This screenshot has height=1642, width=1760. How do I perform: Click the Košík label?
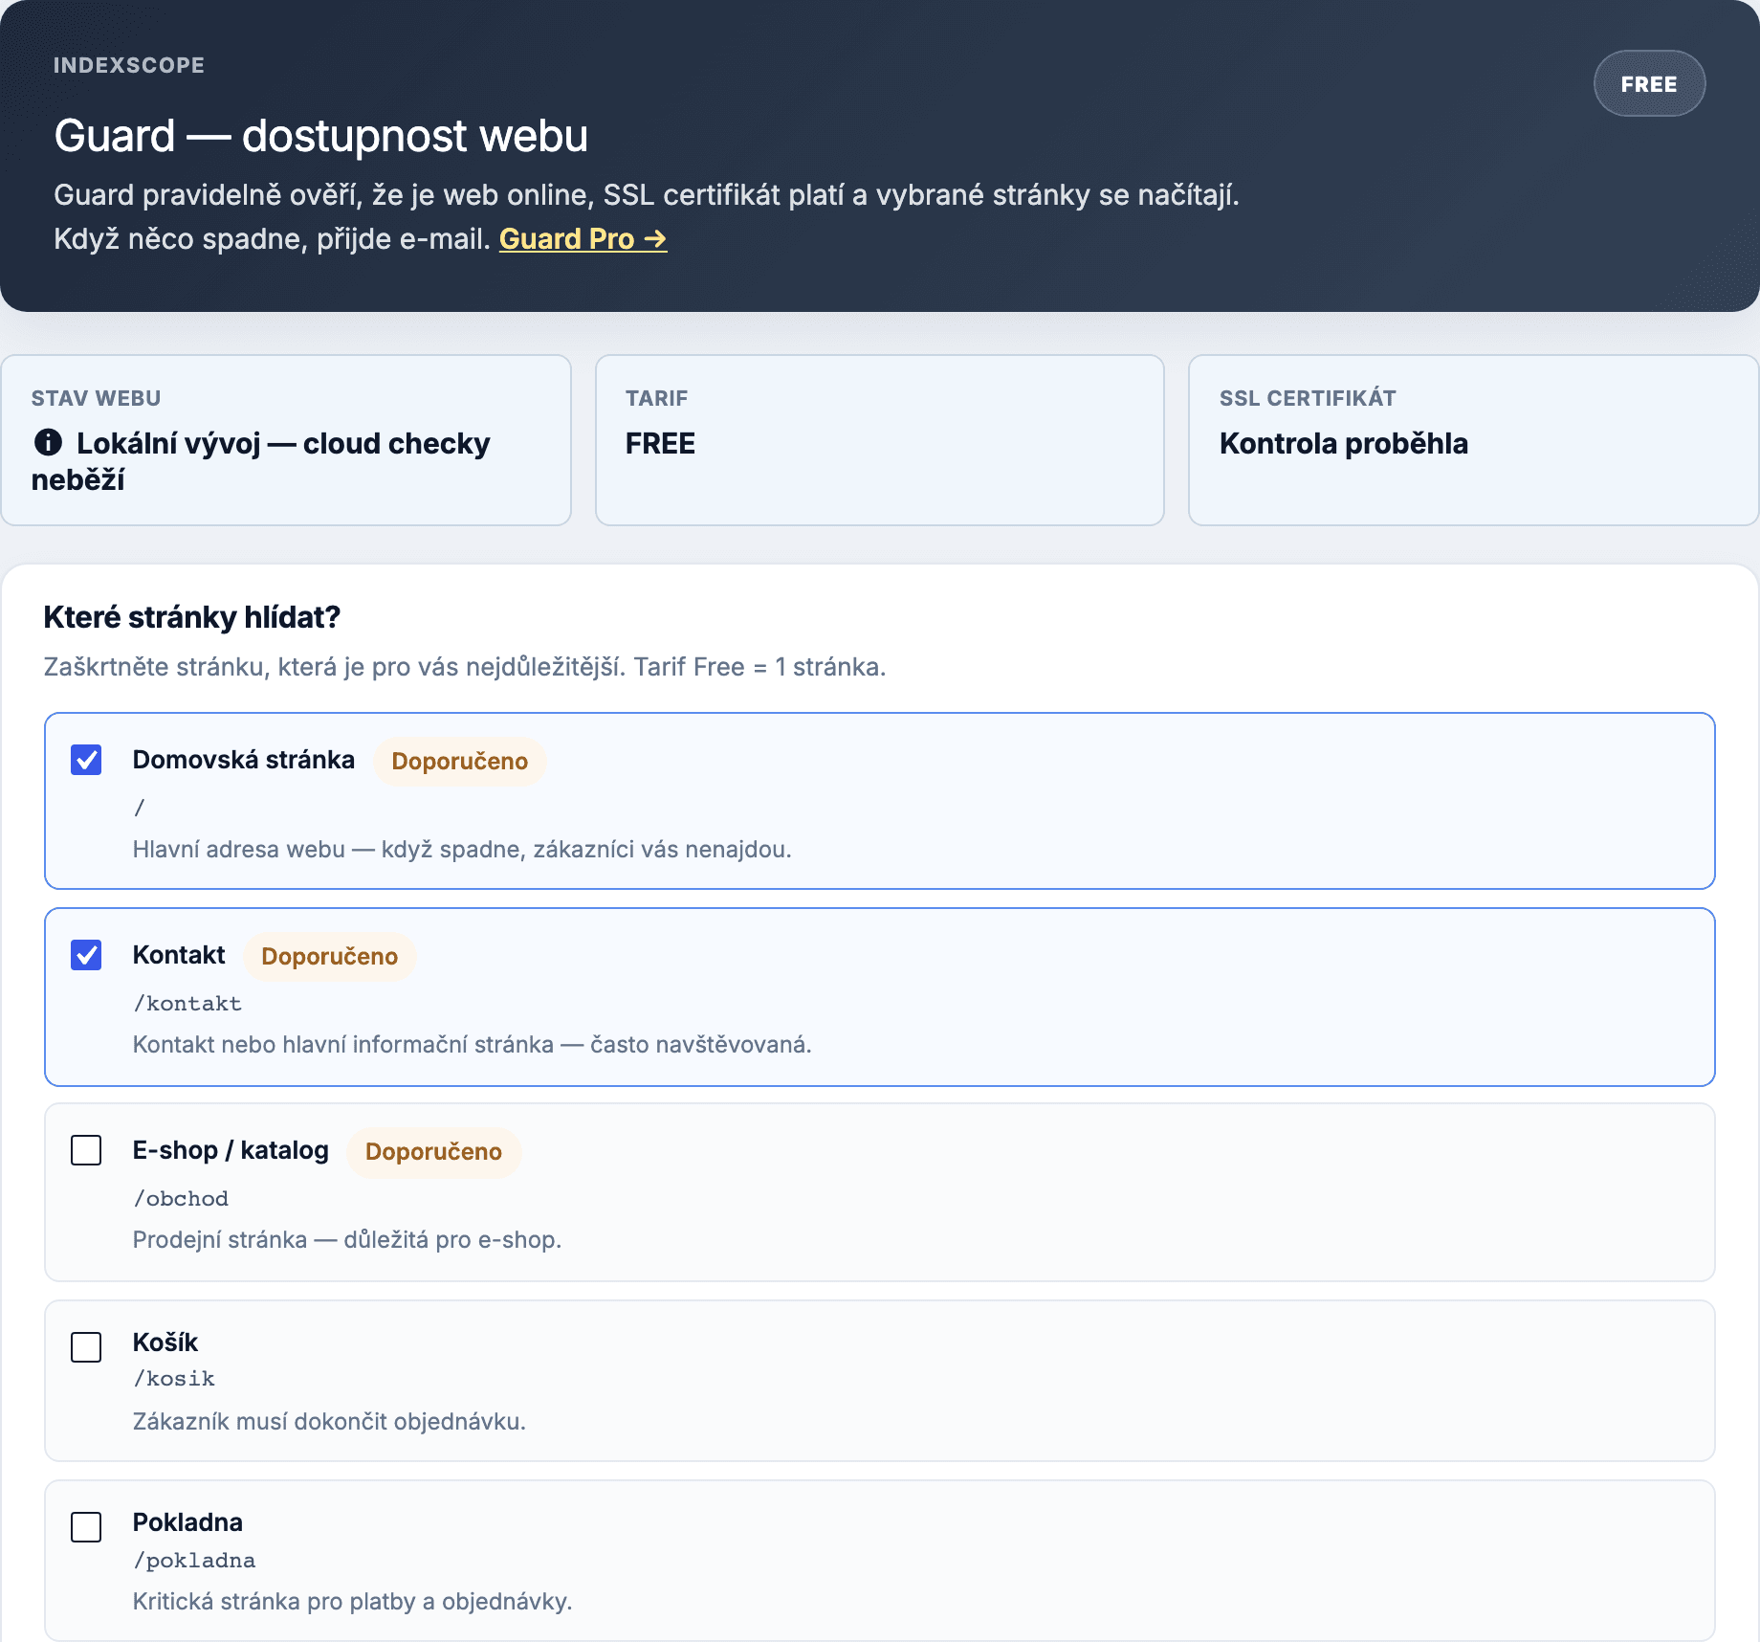click(165, 1342)
